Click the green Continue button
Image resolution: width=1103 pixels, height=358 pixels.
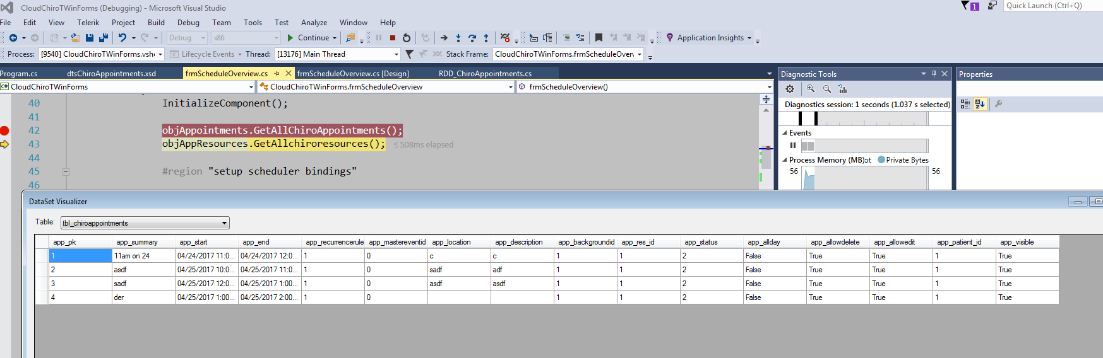pyautogui.click(x=308, y=38)
